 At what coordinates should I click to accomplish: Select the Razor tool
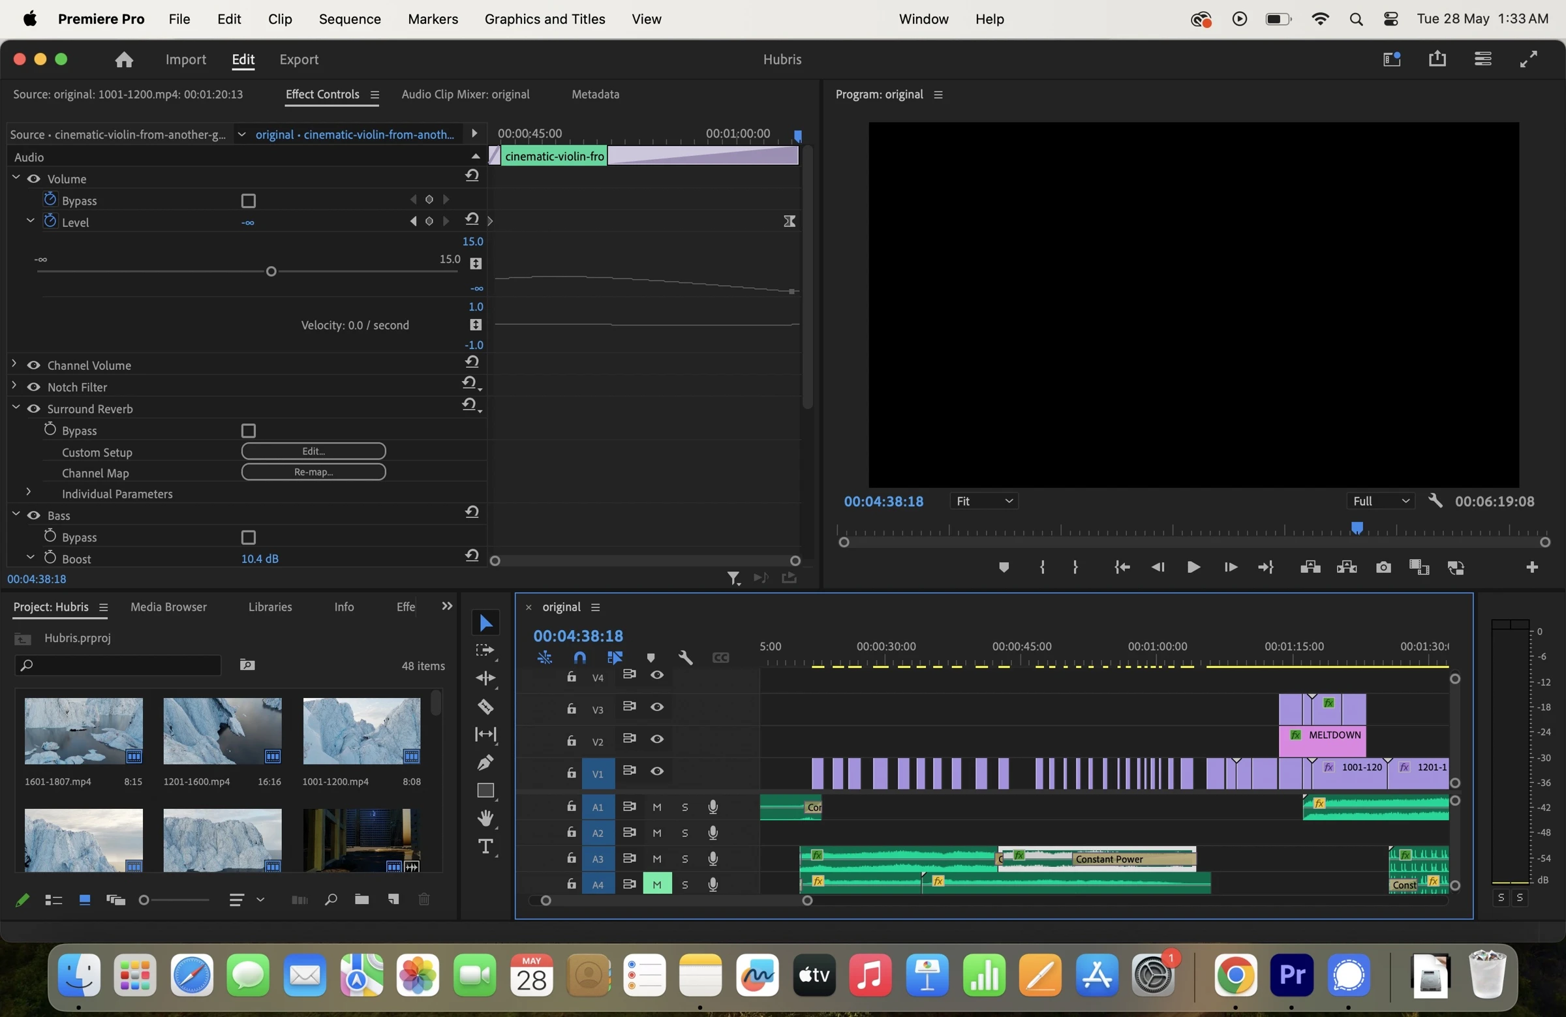[485, 707]
